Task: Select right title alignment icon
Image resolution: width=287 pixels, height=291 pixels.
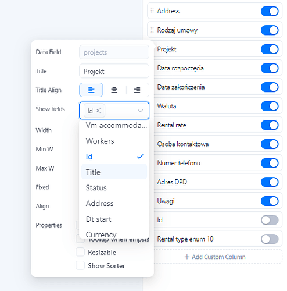Action: [x=137, y=90]
